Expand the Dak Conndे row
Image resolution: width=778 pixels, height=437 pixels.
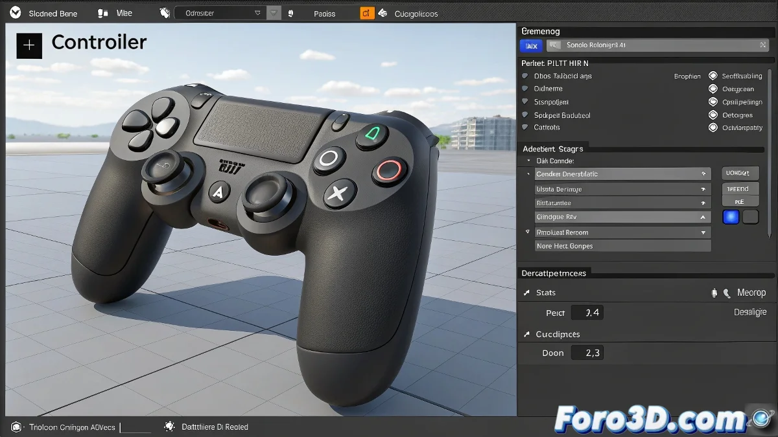[x=529, y=161]
